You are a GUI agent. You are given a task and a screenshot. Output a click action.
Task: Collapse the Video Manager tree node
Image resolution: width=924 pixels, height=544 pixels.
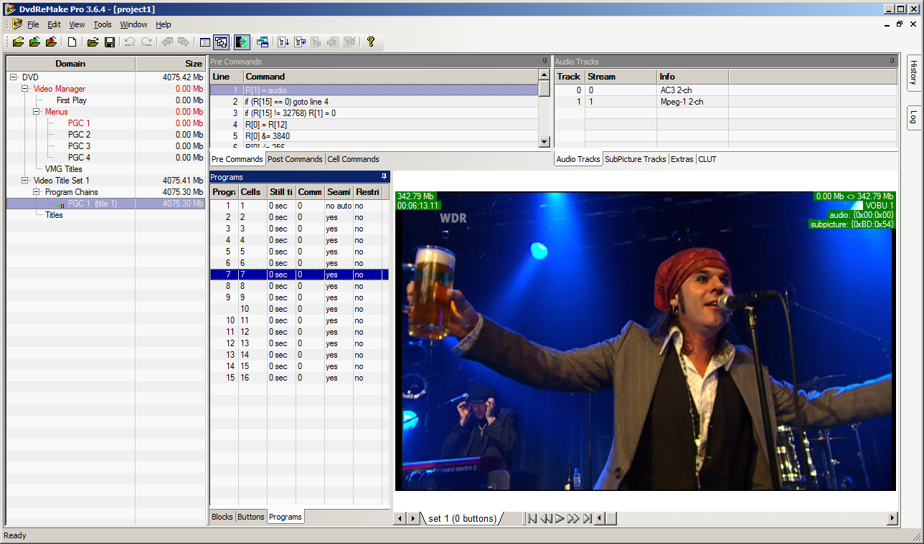pyautogui.click(x=25, y=89)
